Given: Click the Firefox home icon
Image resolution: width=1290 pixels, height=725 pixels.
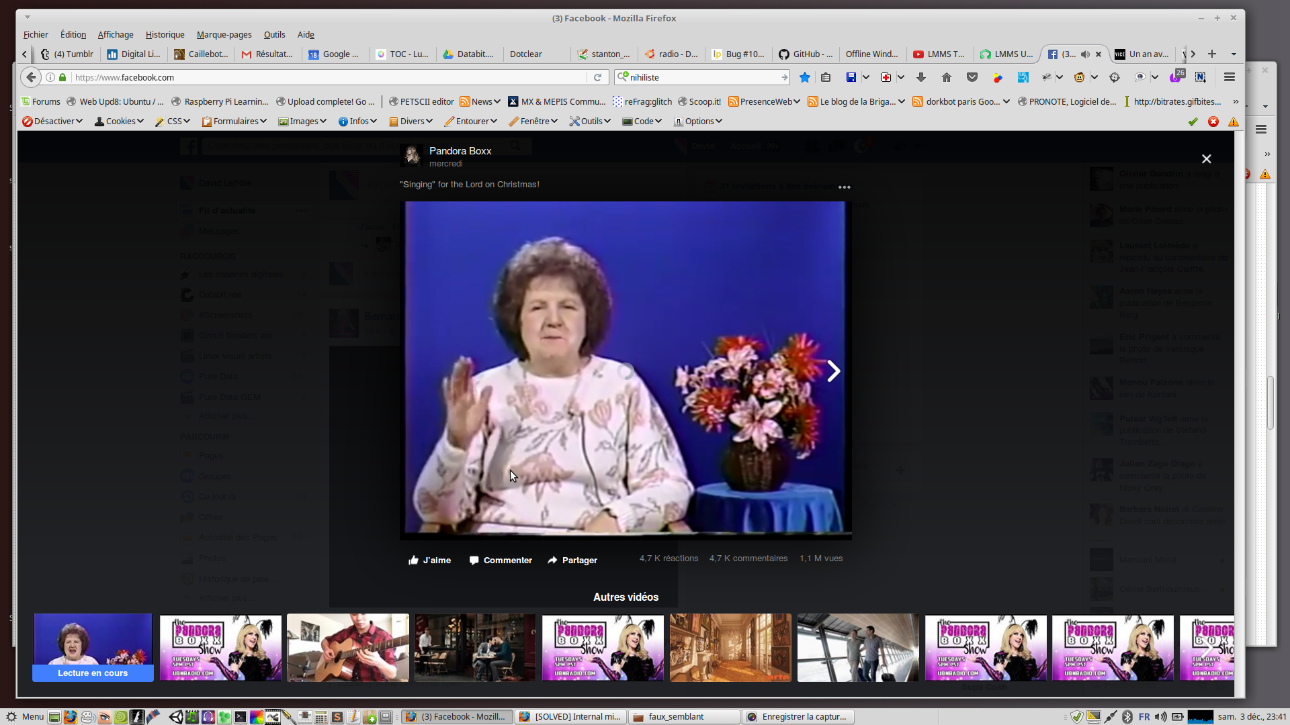Looking at the screenshot, I should [x=947, y=77].
